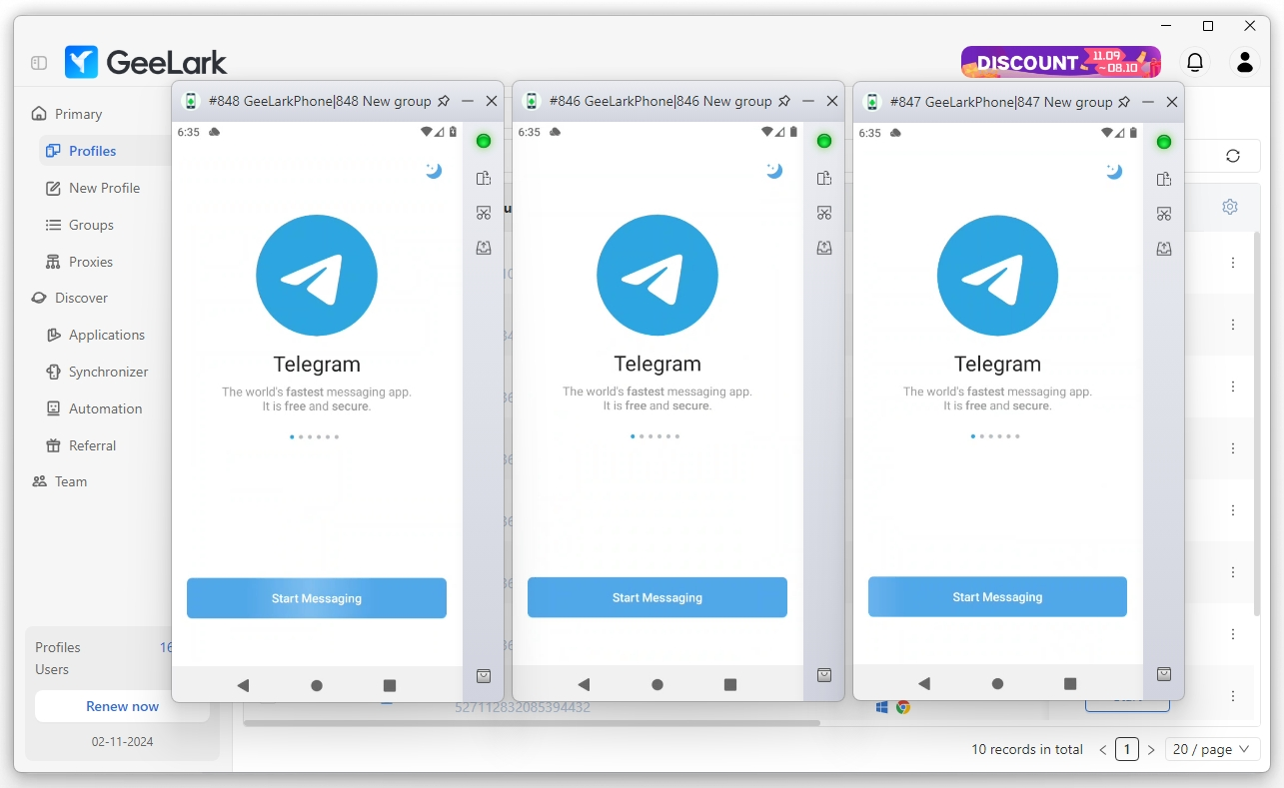Viewport: 1284px width, 788px height.
Task: Tap Android recents square in #847 phone
Action: coord(1070,683)
